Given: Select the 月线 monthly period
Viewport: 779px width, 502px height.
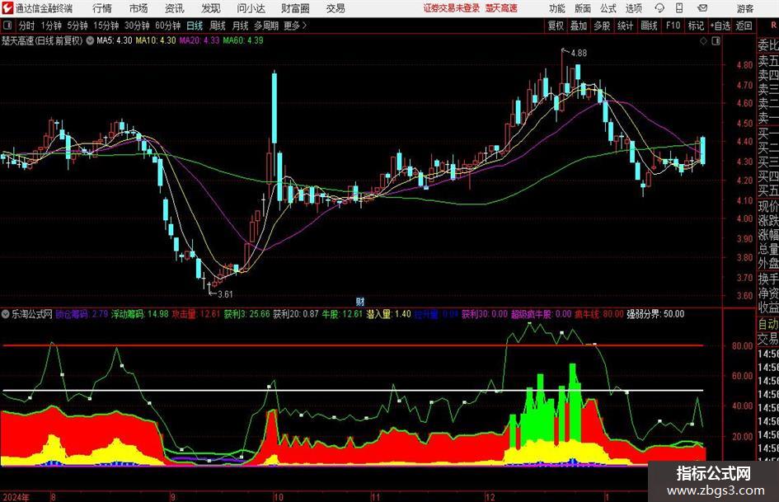Looking at the screenshot, I should (240, 26).
